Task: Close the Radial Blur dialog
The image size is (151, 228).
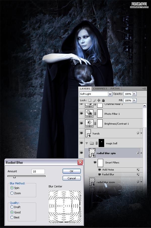Action: tap(80, 162)
